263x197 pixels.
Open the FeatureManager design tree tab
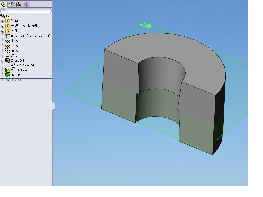pyautogui.click(x=3, y=4)
